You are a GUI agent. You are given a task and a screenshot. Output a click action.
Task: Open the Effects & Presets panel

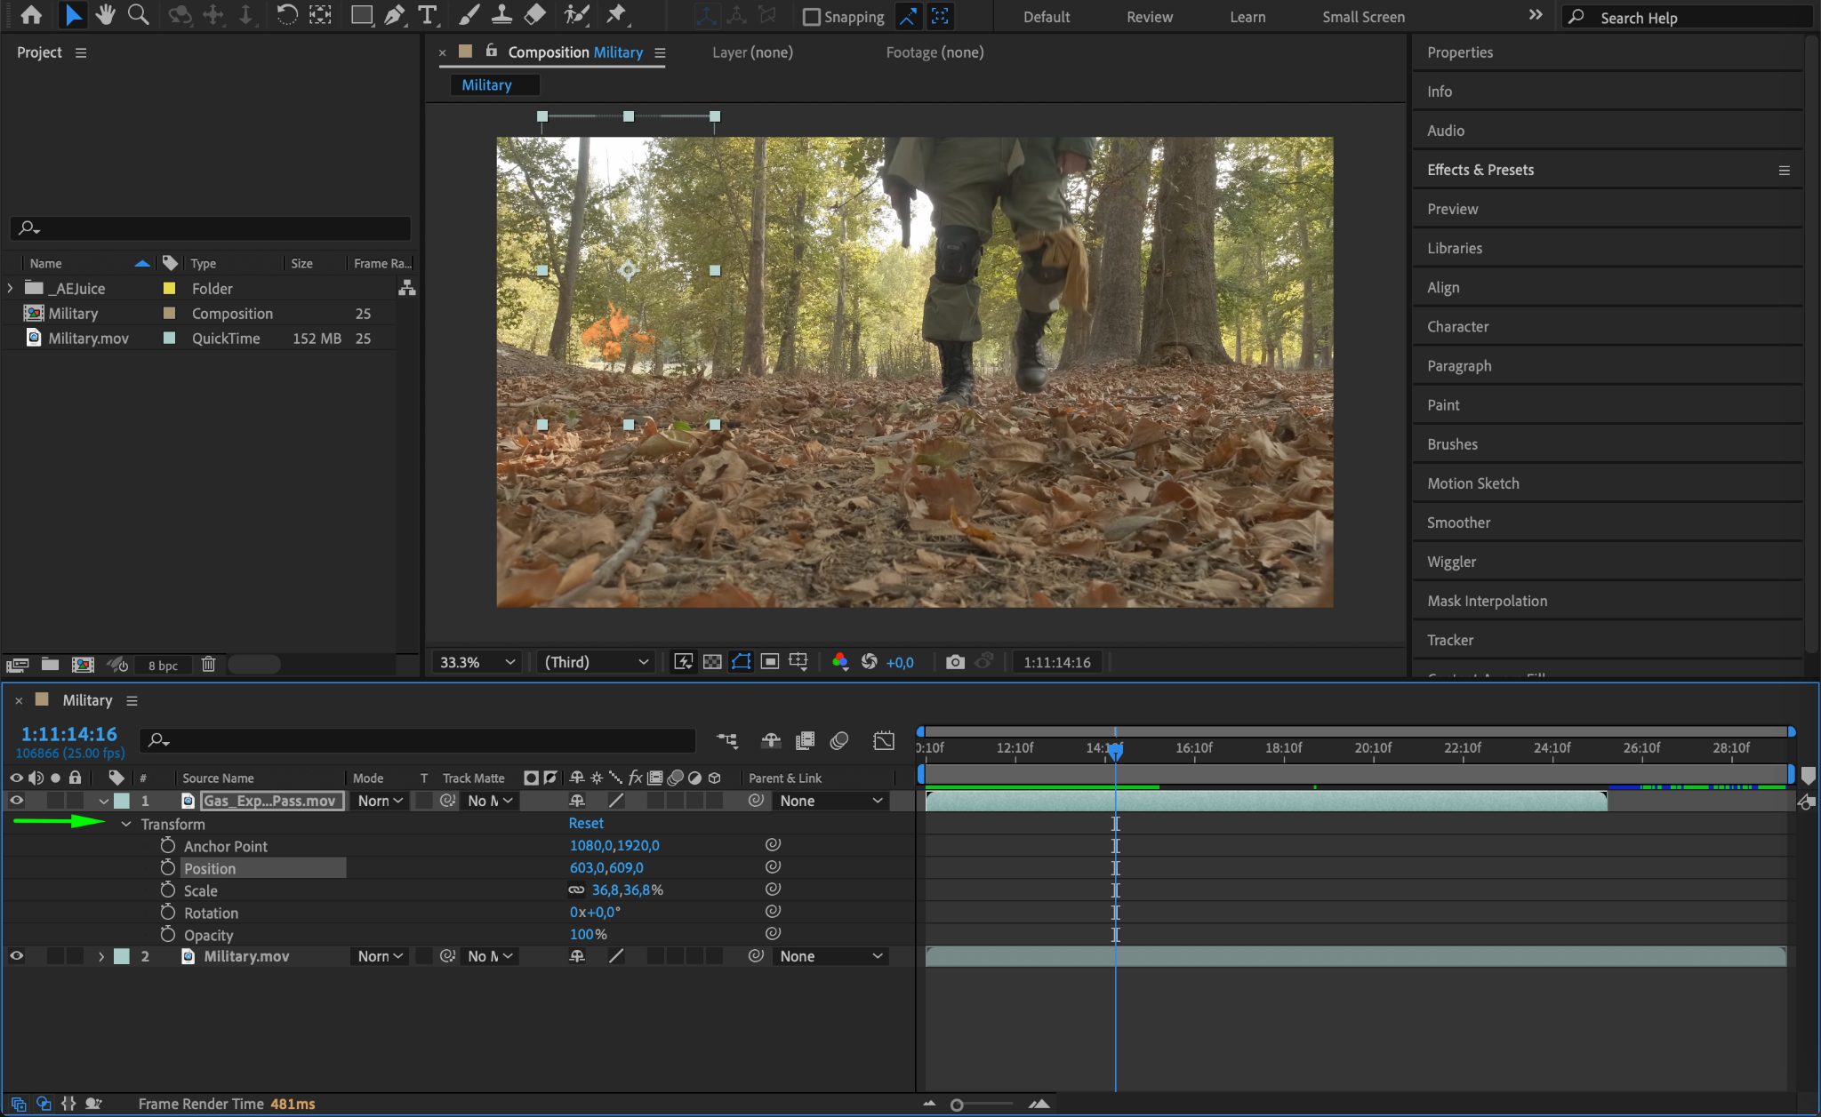coord(1480,170)
